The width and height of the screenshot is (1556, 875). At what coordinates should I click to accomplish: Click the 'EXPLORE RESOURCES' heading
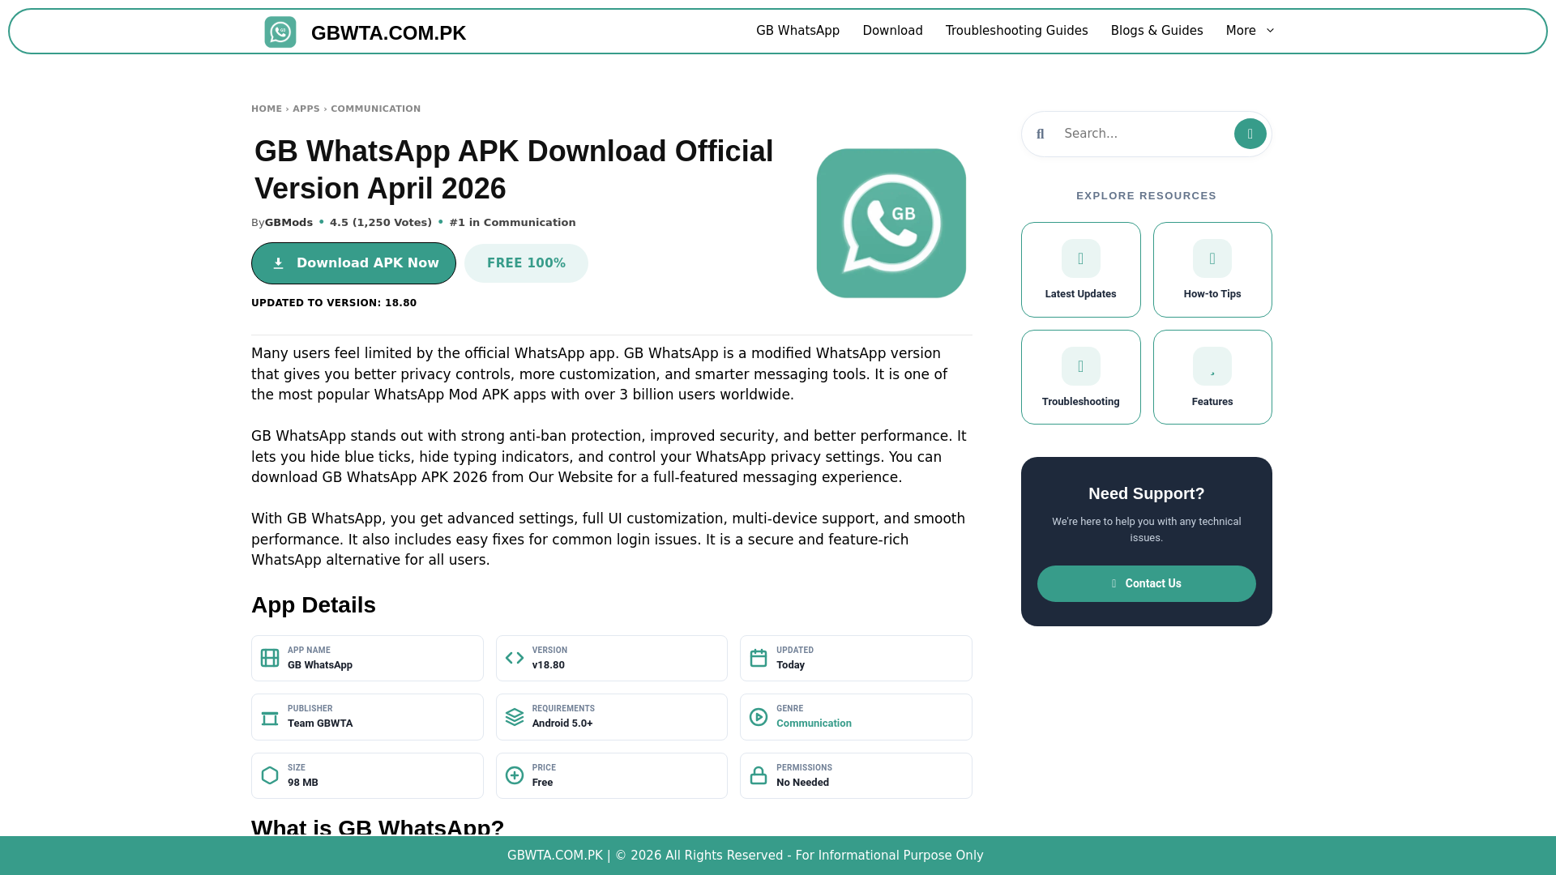tap(1146, 196)
